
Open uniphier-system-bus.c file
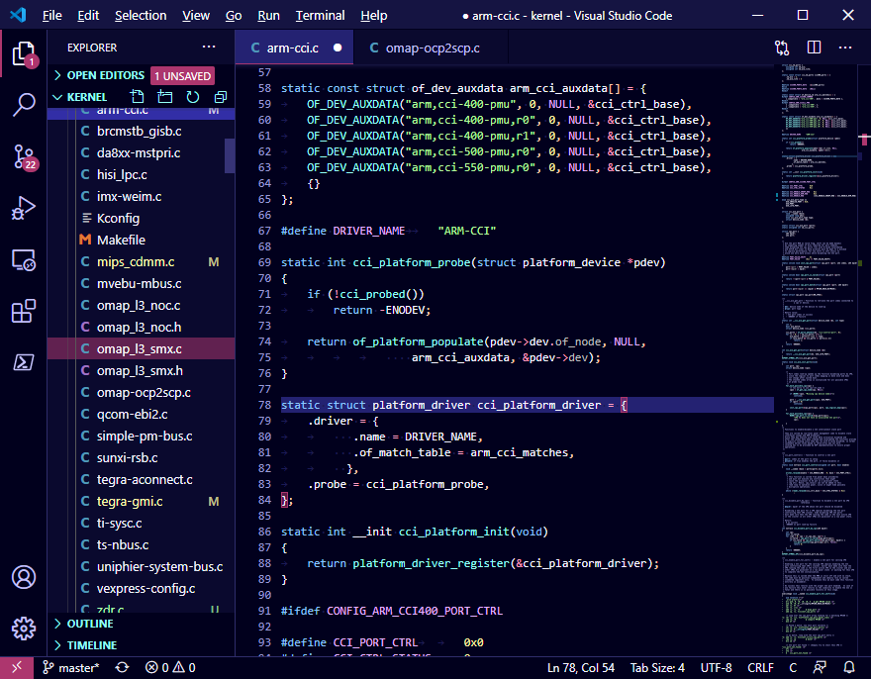tap(142, 567)
